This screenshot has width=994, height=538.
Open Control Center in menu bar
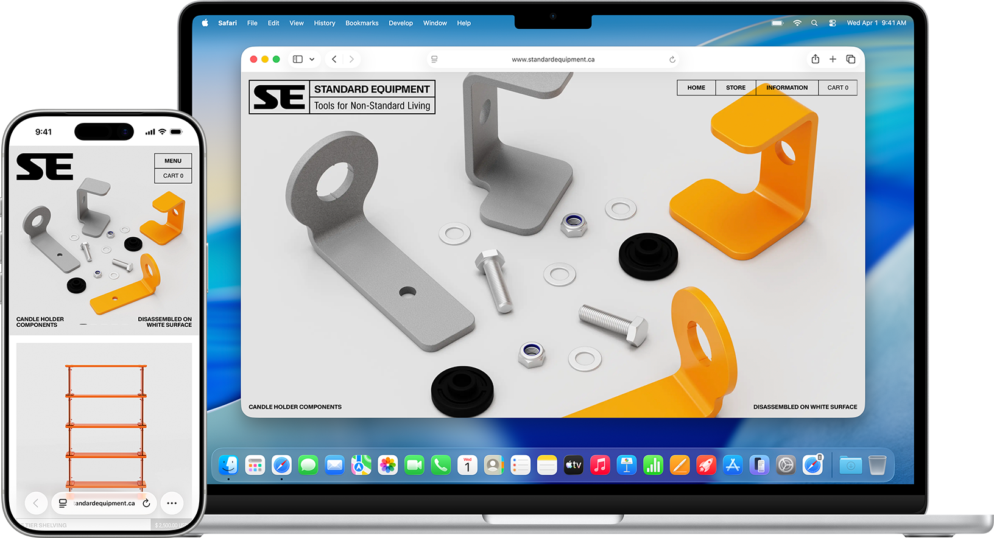click(x=833, y=23)
